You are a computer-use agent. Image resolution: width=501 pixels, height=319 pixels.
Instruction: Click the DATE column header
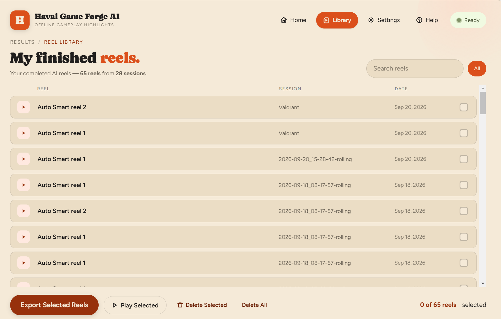(401, 89)
